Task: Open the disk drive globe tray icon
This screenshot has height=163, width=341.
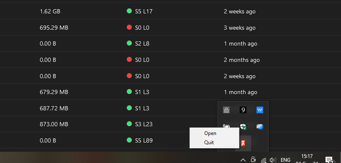Action: 260,127
